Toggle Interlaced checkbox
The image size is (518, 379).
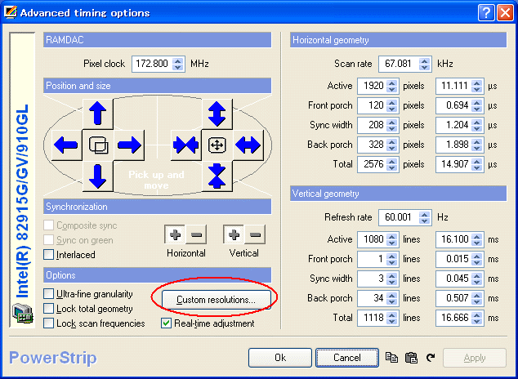(48, 255)
